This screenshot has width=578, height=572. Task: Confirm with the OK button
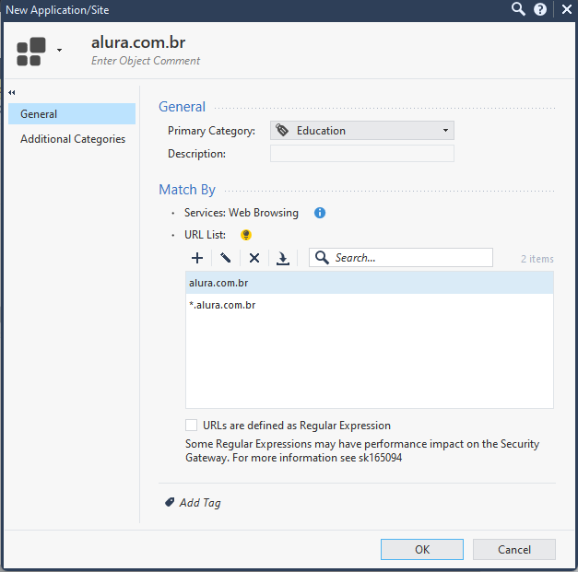pos(422,550)
